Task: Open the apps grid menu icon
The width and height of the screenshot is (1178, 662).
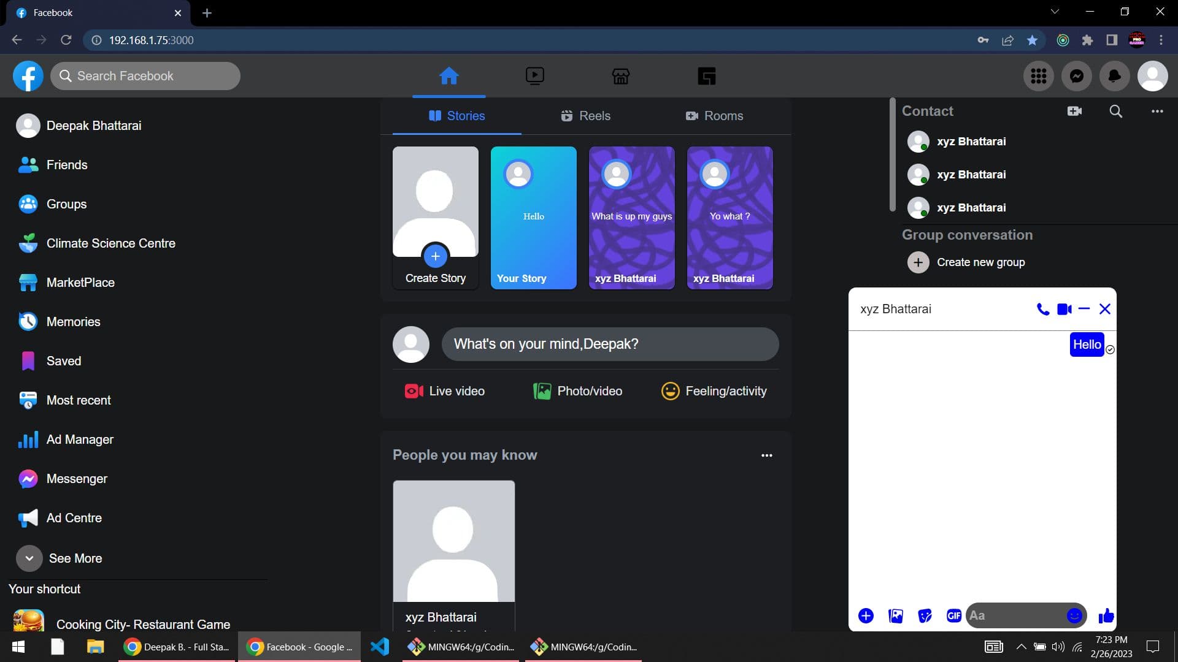Action: tap(1038, 76)
